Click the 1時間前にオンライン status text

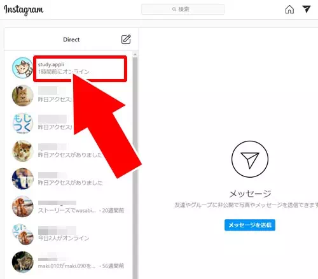click(x=64, y=71)
